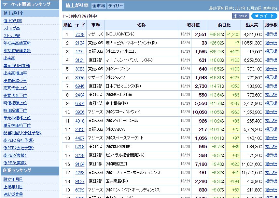Open 単元当り出来高 ranking

click(17, 66)
